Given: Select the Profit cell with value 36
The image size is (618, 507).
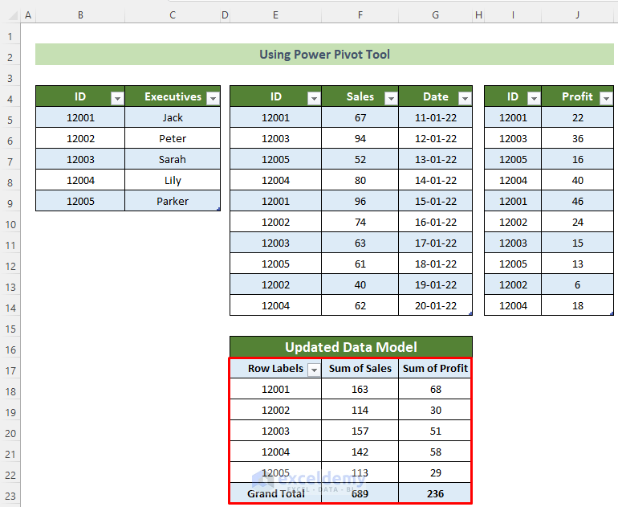Looking at the screenshot, I should [x=577, y=138].
